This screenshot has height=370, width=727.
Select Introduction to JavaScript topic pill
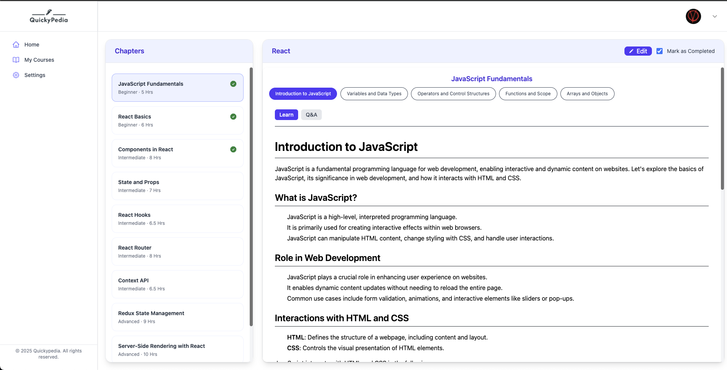pyautogui.click(x=303, y=94)
